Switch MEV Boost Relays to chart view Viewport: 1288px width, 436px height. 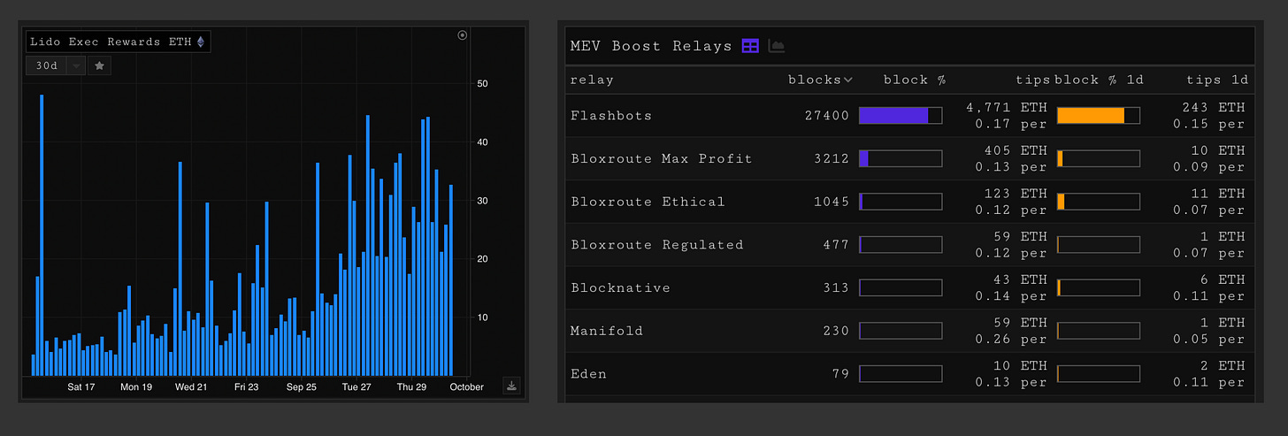(x=777, y=46)
